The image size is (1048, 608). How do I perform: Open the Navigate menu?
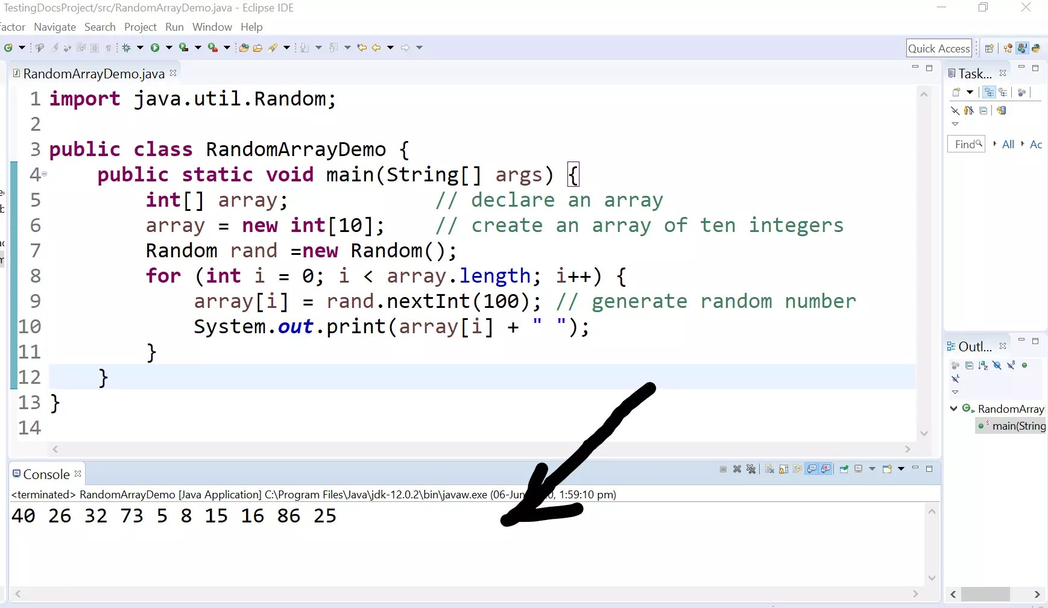click(55, 27)
